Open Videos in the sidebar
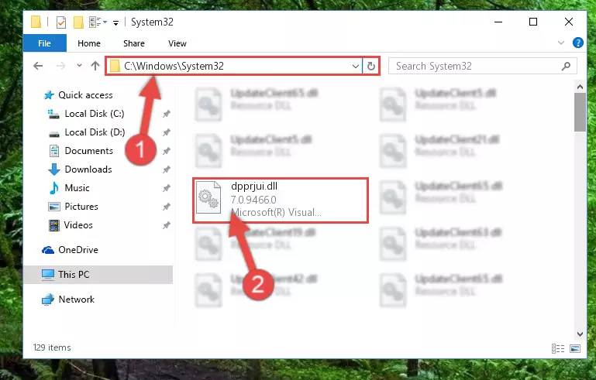 pyautogui.click(x=78, y=225)
